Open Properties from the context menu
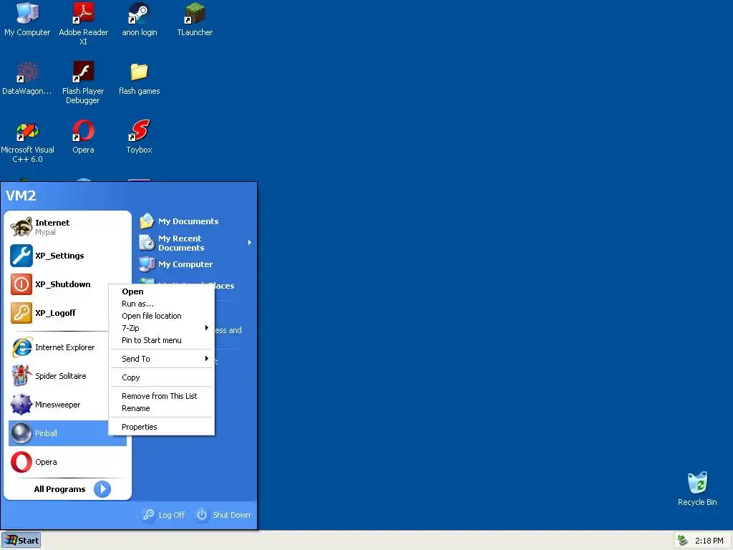Viewport: 733px width, 550px height. pyautogui.click(x=162, y=427)
